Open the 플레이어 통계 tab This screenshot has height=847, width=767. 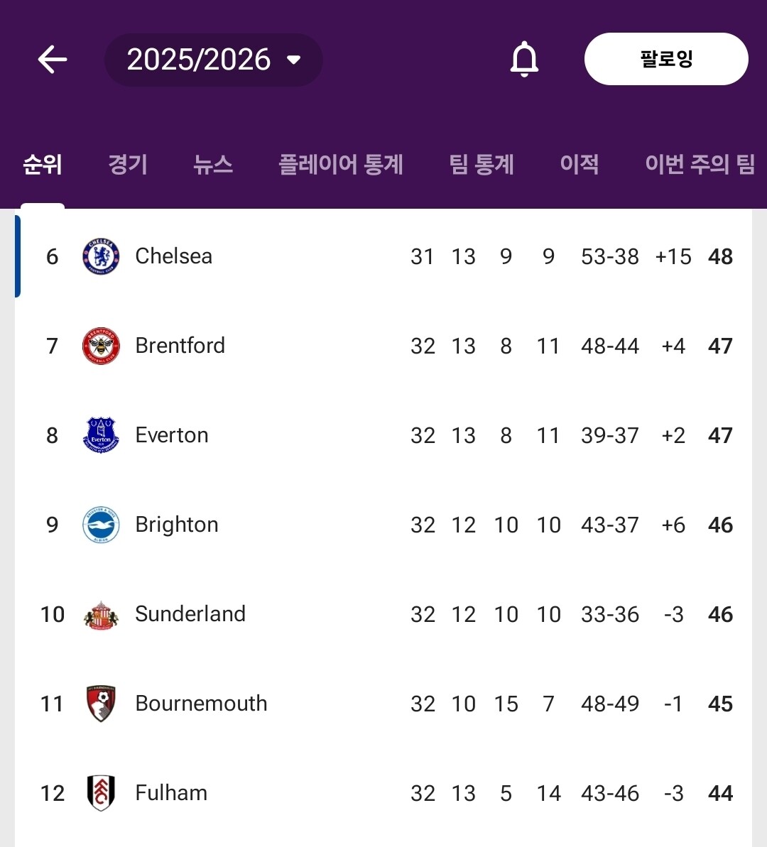[341, 165]
